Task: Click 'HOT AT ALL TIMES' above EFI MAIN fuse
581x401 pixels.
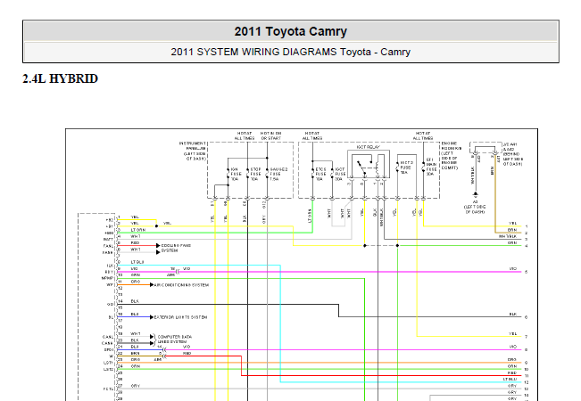Action: point(423,135)
